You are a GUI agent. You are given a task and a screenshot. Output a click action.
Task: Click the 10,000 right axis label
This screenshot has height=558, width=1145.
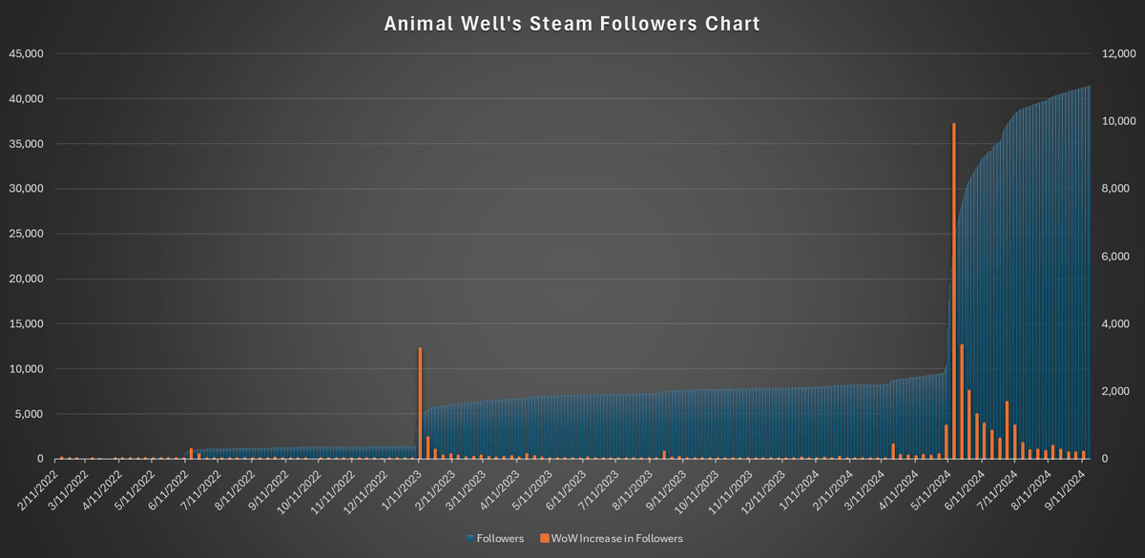click(1119, 121)
